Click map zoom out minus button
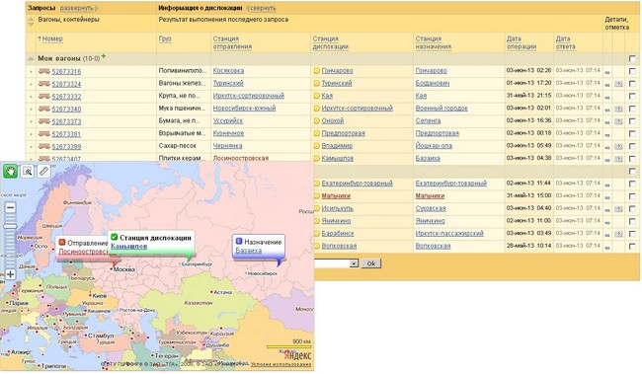The width and height of the screenshot is (642, 374). (10, 207)
